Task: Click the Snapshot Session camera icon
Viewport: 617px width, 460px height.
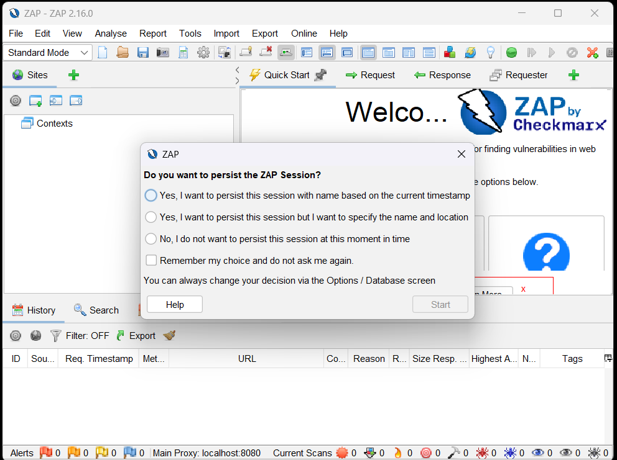Action: tap(163, 52)
